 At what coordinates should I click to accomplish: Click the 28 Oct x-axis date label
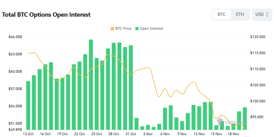[114, 134]
